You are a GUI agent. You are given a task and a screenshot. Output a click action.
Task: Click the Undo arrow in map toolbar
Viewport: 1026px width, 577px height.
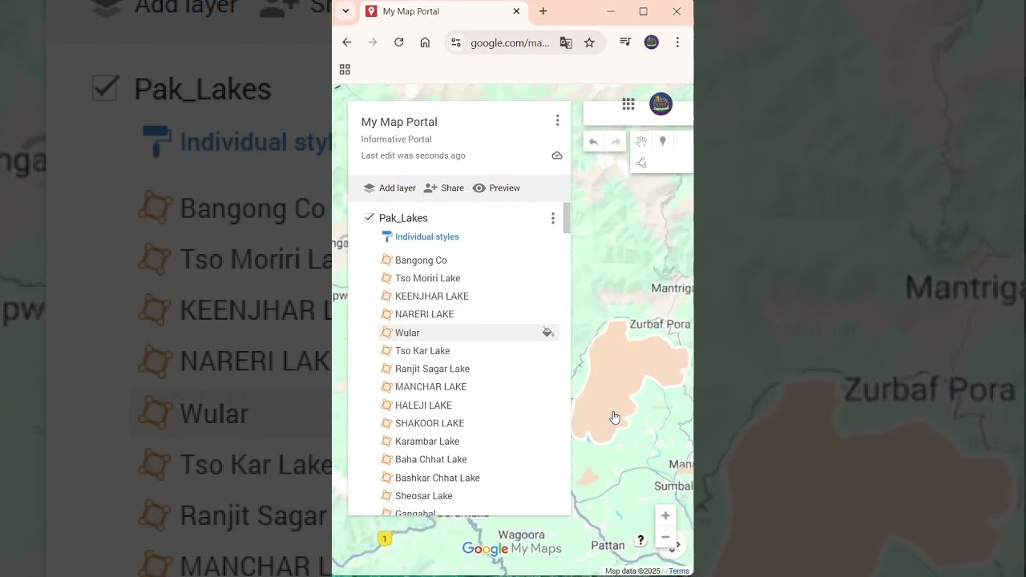click(x=593, y=142)
